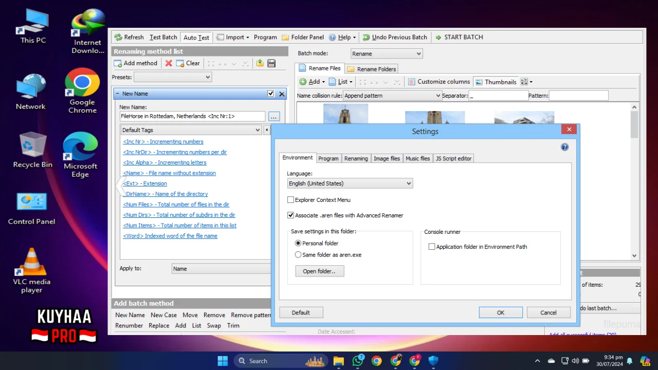Uncheck Associate .aren files checkbox

(x=291, y=215)
